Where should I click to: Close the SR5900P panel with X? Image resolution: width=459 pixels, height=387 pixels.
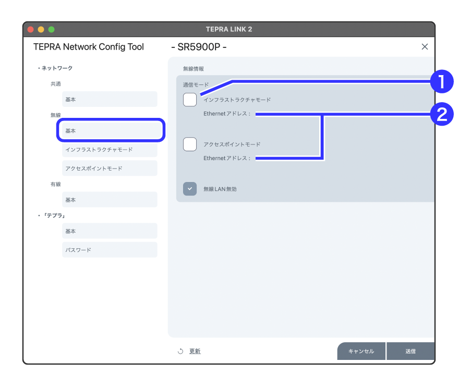(x=425, y=47)
